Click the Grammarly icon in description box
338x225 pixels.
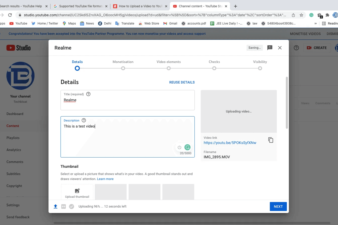coord(187,147)
